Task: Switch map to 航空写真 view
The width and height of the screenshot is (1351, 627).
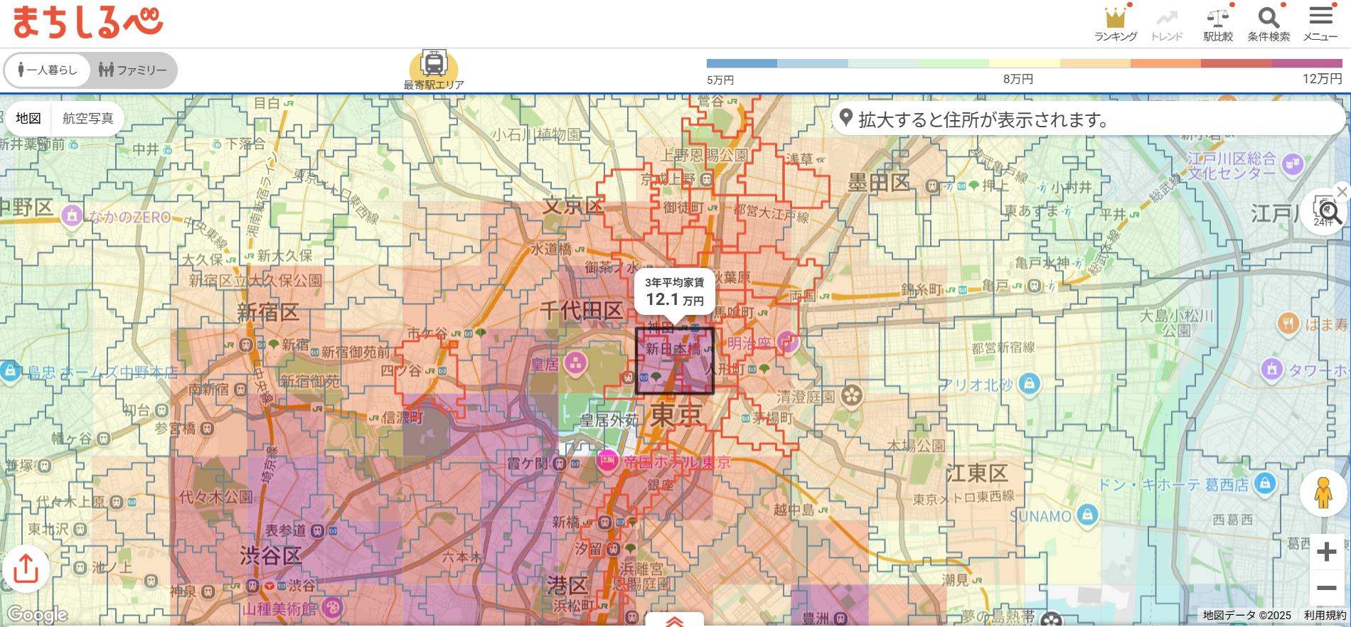Action: click(88, 118)
